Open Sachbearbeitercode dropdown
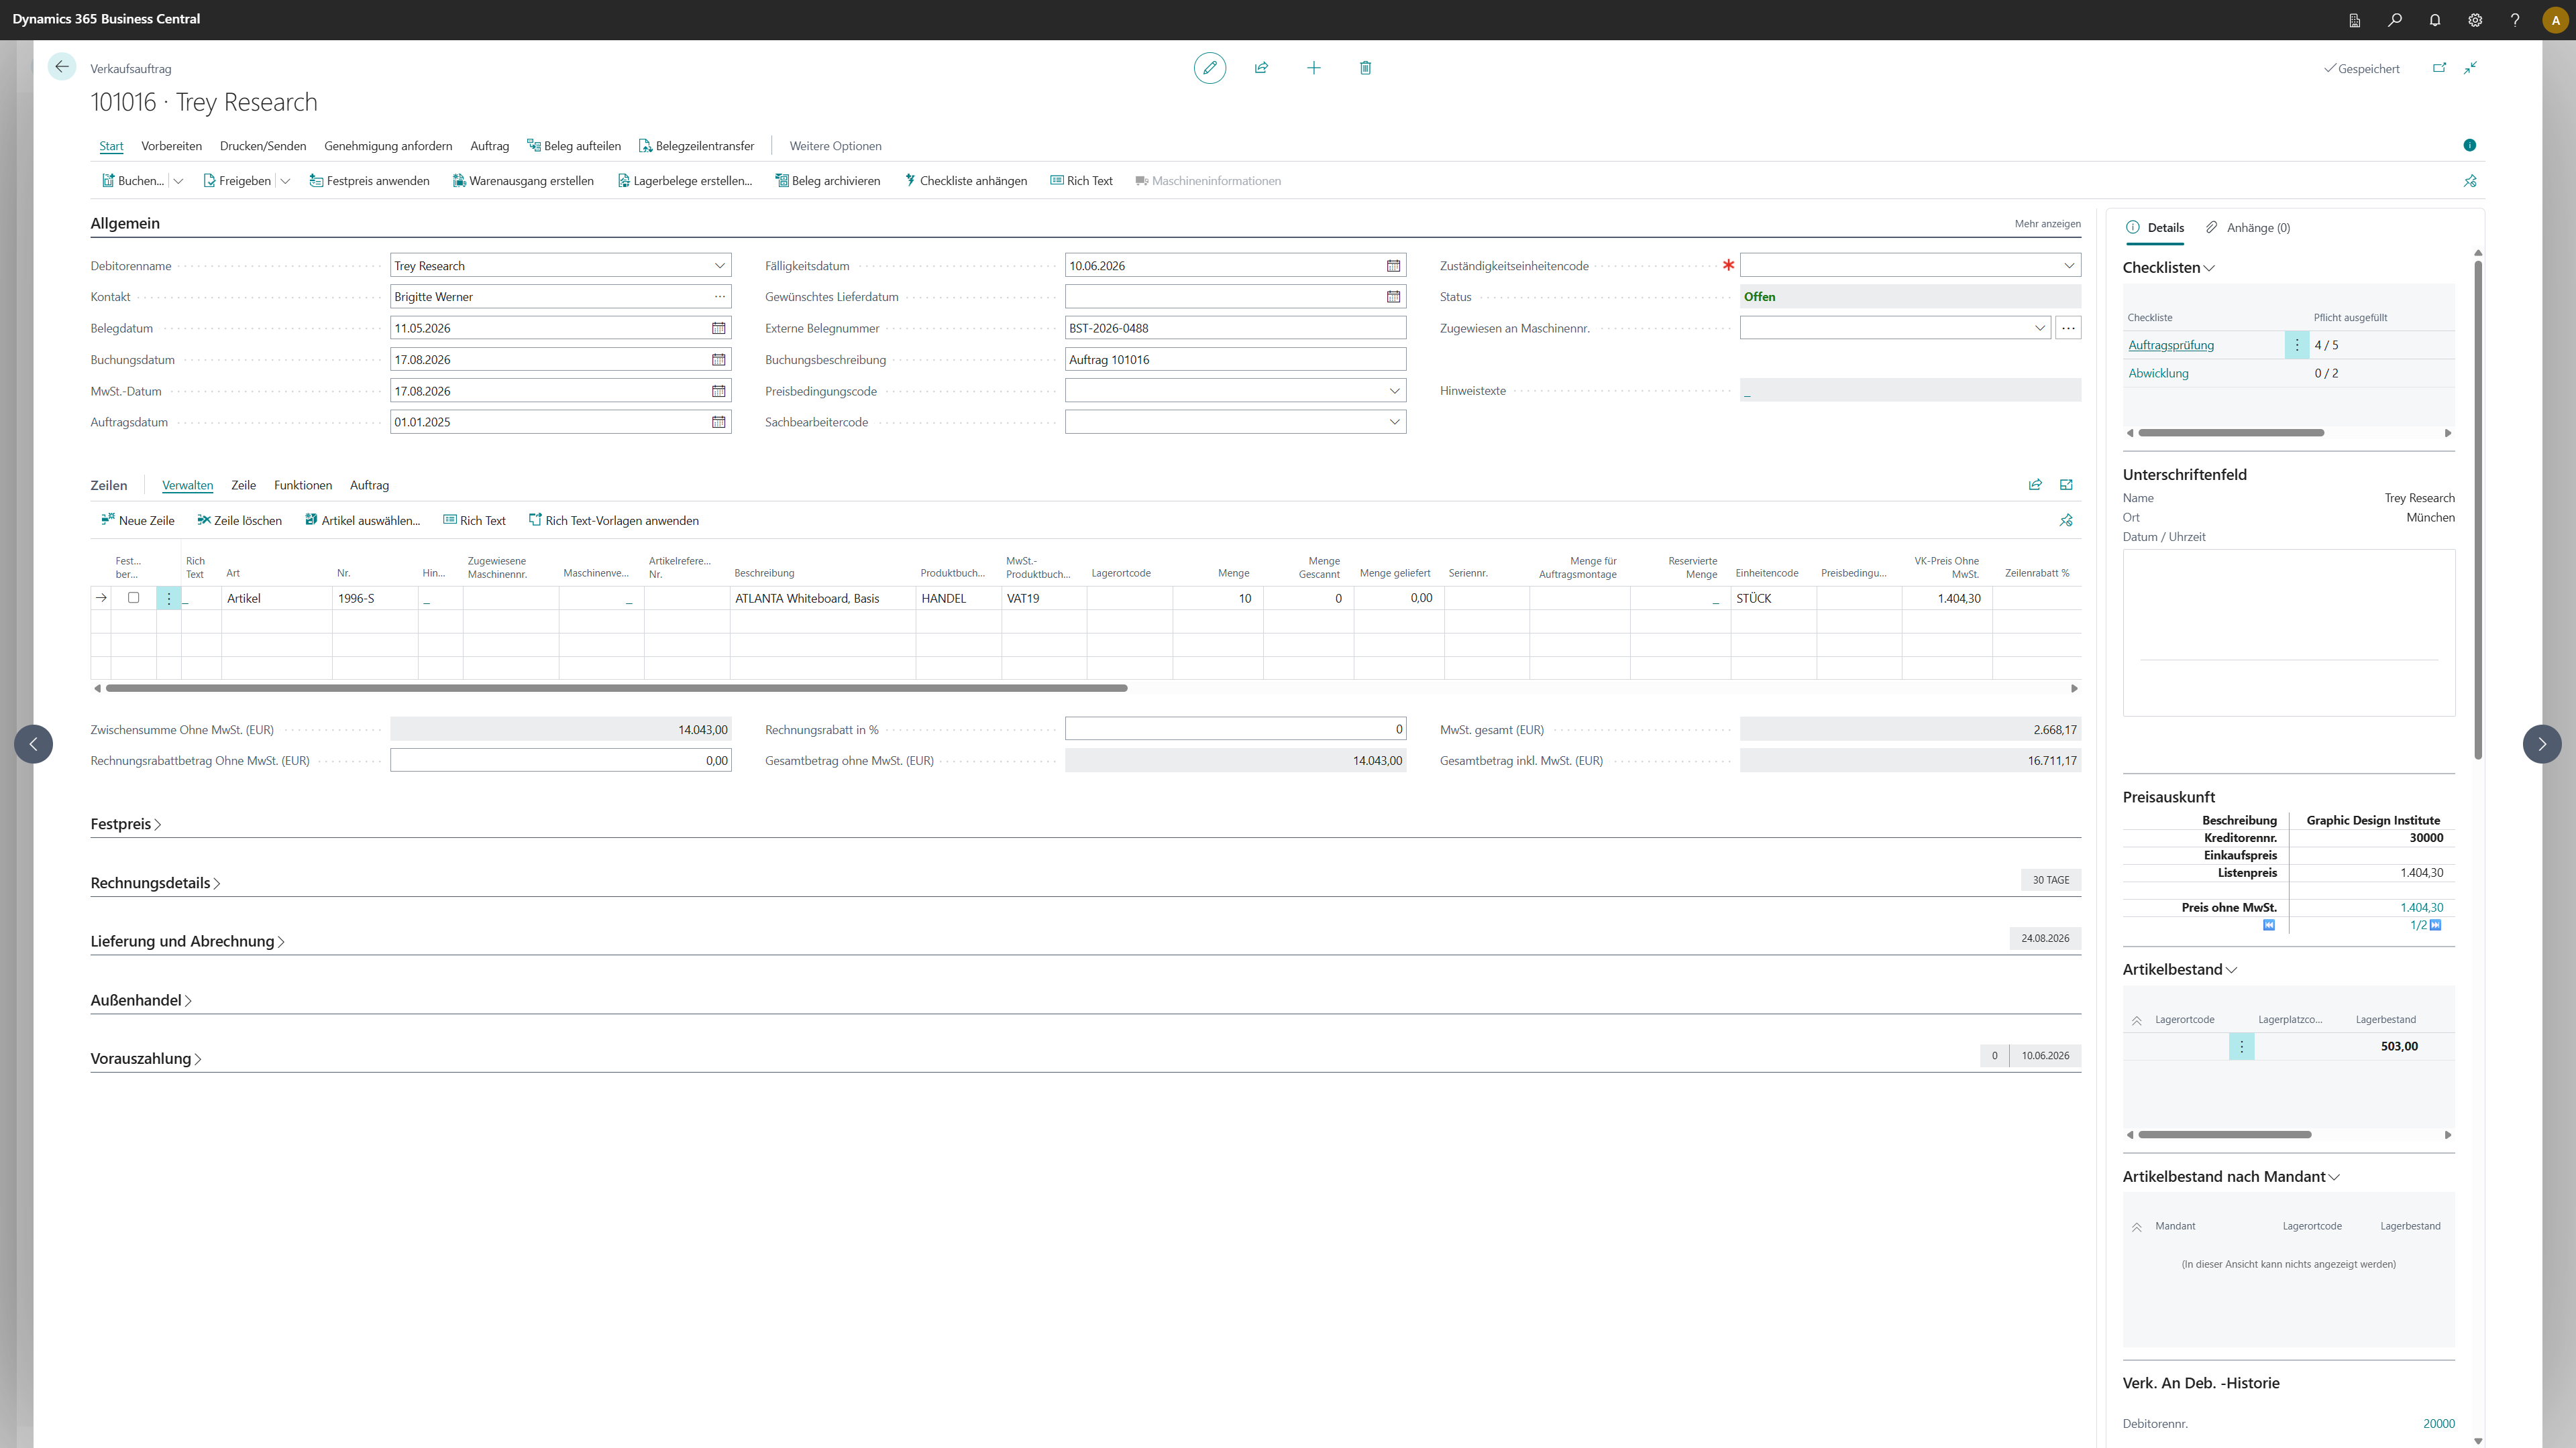 coord(1394,422)
